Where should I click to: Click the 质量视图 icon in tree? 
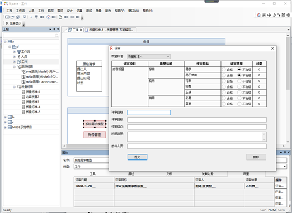[18, 86]
